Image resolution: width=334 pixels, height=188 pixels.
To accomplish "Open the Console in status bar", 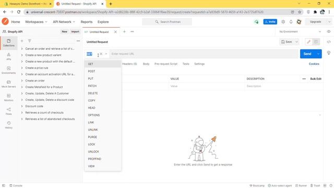I will tap(16, 186).
